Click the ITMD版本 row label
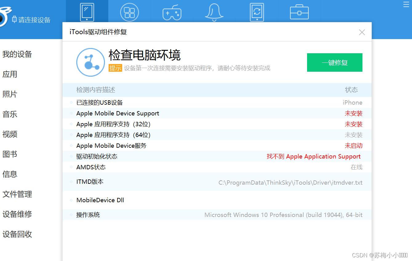Viewport: 412px width, 261px height. click(90, 182)
